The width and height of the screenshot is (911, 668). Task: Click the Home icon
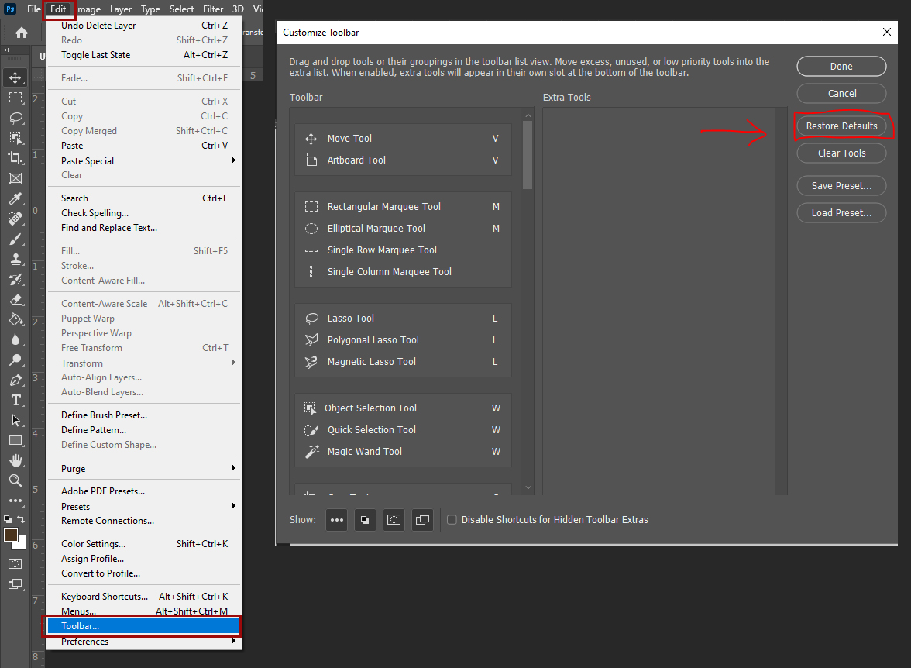[22, 33]
